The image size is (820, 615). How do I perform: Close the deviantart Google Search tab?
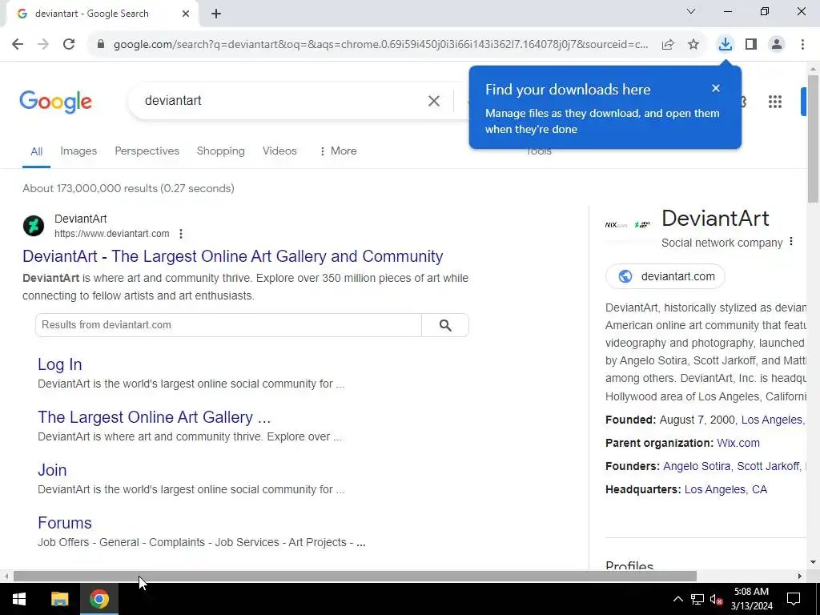pyautogui.click(x=186, y=14)
